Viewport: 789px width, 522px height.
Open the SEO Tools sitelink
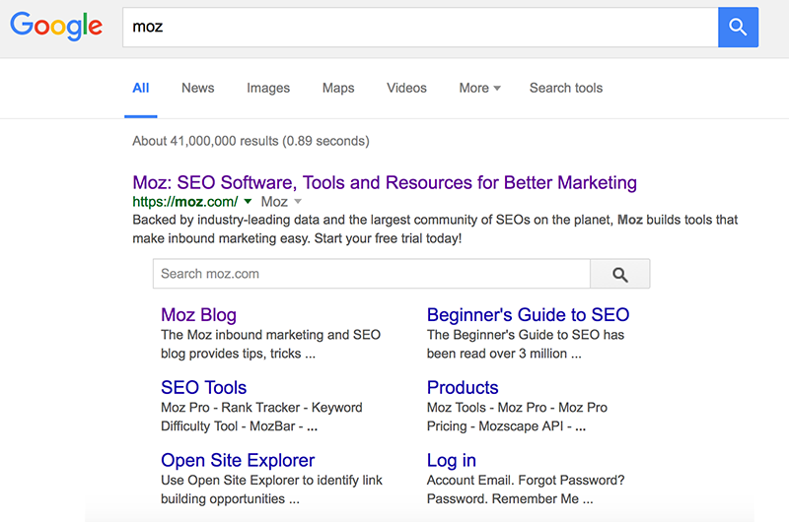click(204, 387)
